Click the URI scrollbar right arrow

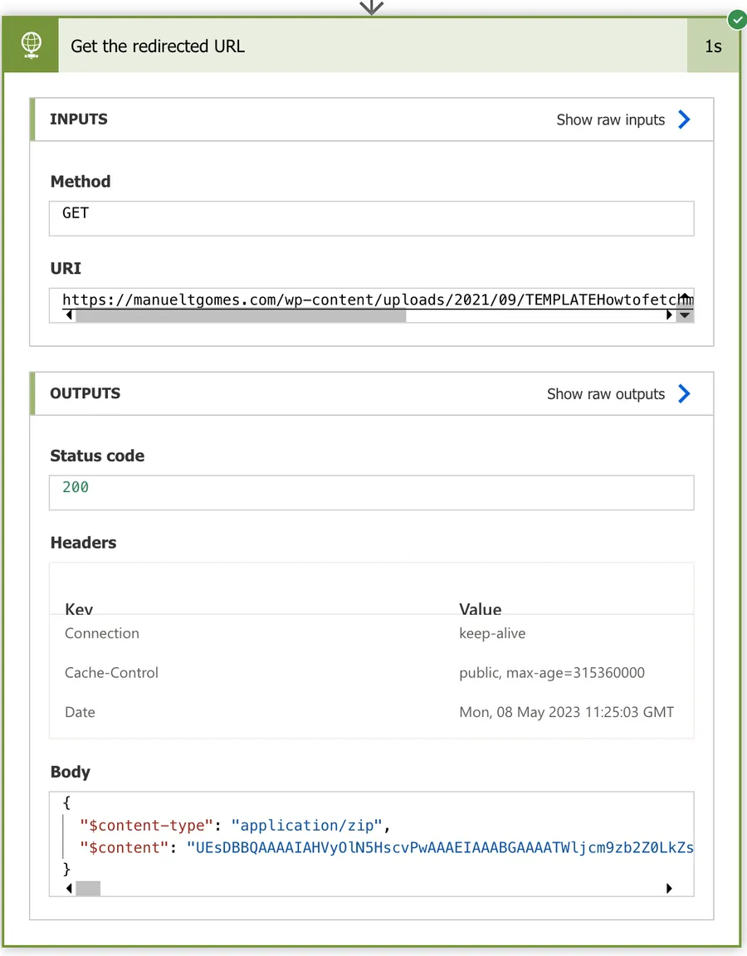point(670,315)
